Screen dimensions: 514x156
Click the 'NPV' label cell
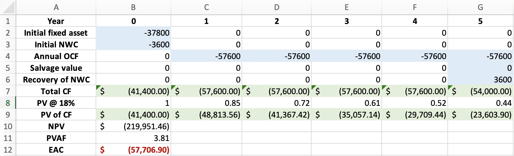click(x=56, y=126)
